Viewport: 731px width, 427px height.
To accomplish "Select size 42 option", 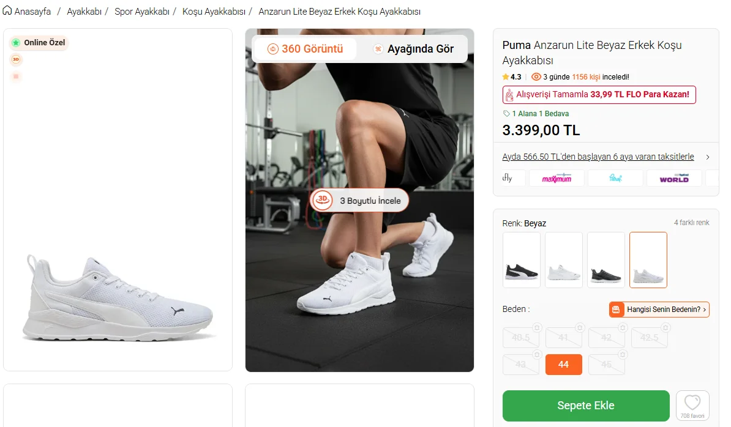I will 606,338.
